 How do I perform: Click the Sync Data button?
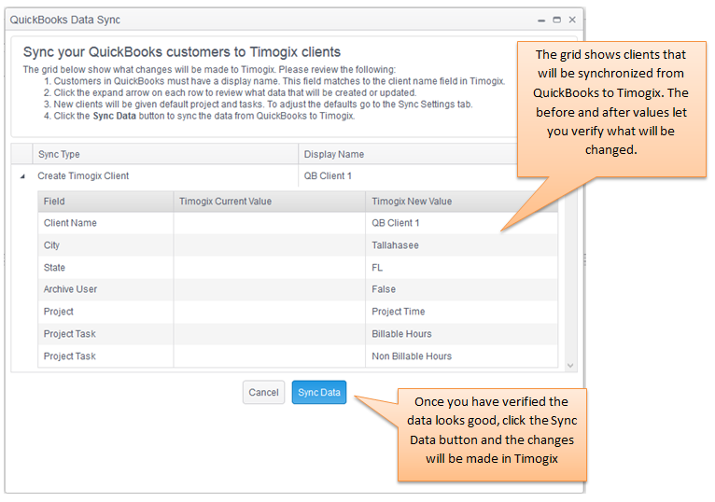[318, 392]
